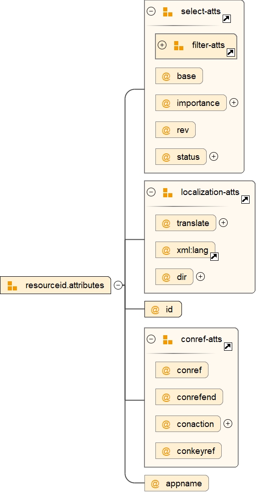The width and height of the screenshot is (256, 495).
Task: Click the @ icon of dir
Action: coord(166,277)
